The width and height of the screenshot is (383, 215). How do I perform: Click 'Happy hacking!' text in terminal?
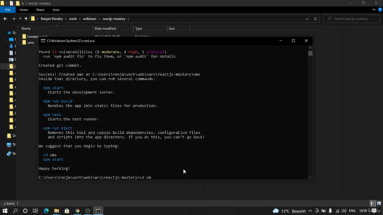[x=54, y=168]
